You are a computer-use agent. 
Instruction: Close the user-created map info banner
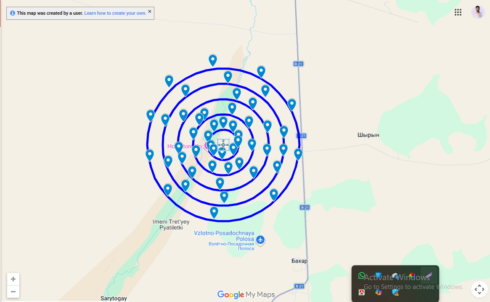[x=150, y=12]
